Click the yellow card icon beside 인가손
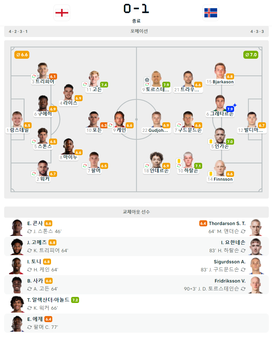The image size is (272, 340). coord(211,142)
